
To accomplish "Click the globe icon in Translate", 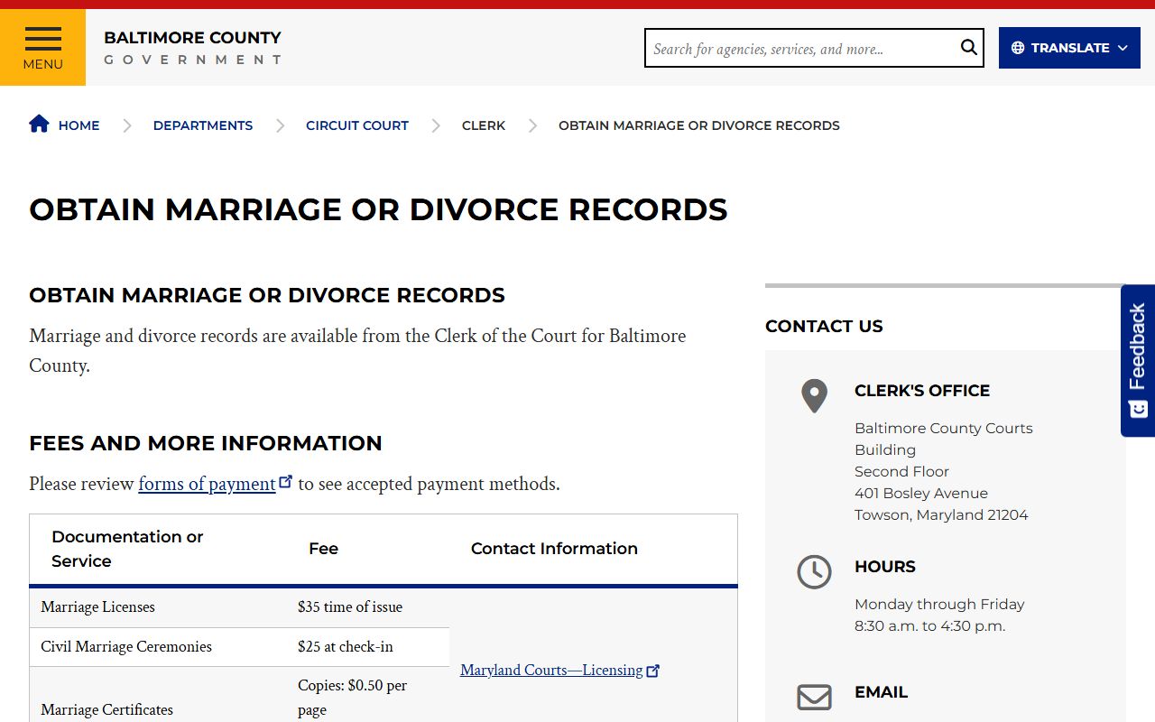I will (x=1018, y=48).
